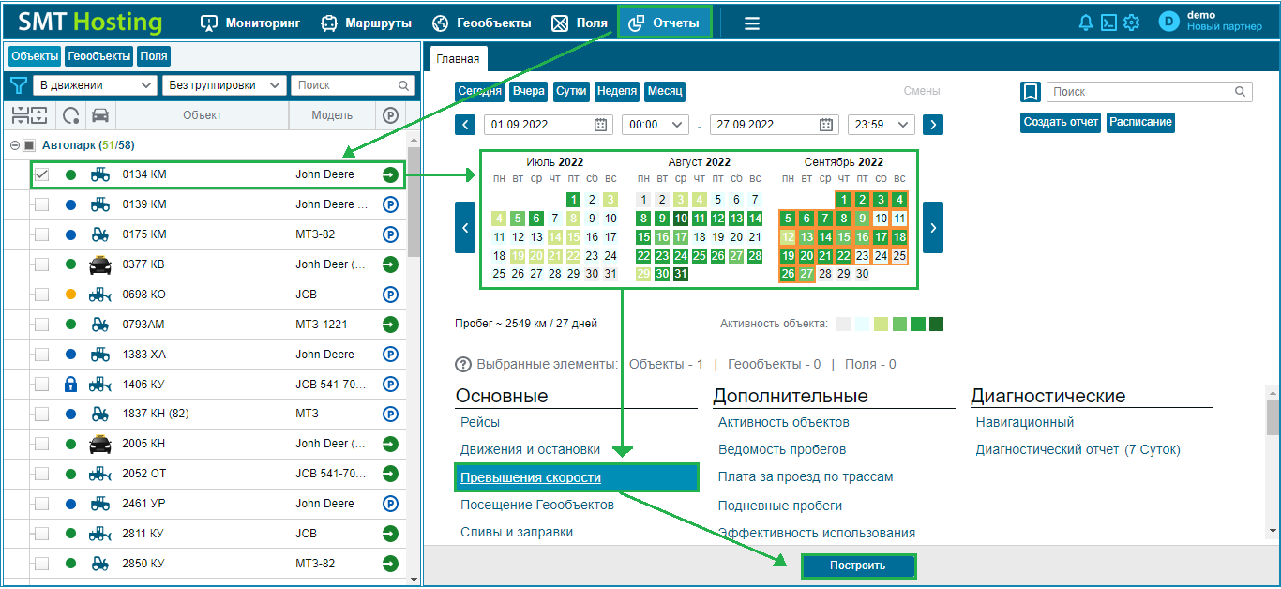Click the help question mark icon
The width and height of the screenshot is (1281, 589).
(463, 364)
